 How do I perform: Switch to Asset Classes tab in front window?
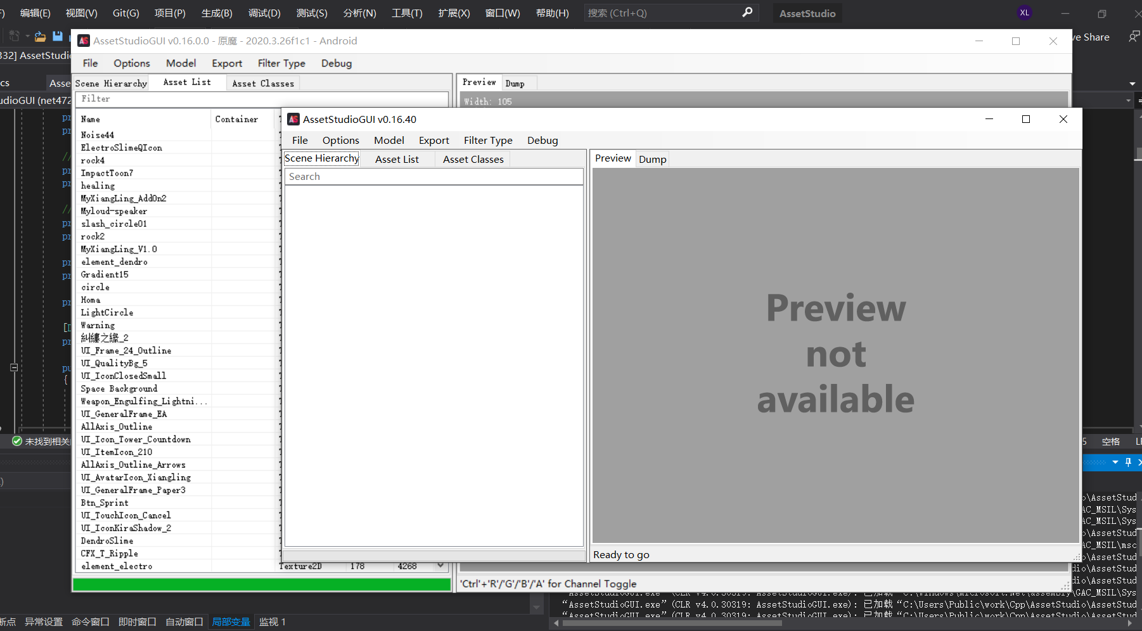pos(473,159)
